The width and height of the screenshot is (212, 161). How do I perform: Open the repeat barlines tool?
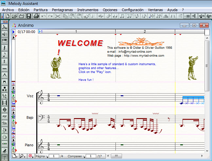click(x=5, y=103)
